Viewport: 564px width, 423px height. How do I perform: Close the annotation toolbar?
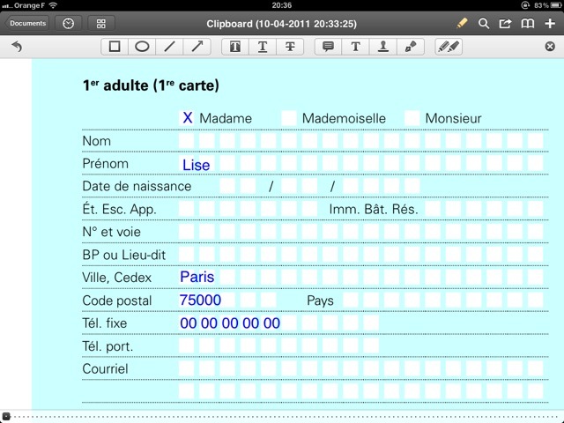550,47
